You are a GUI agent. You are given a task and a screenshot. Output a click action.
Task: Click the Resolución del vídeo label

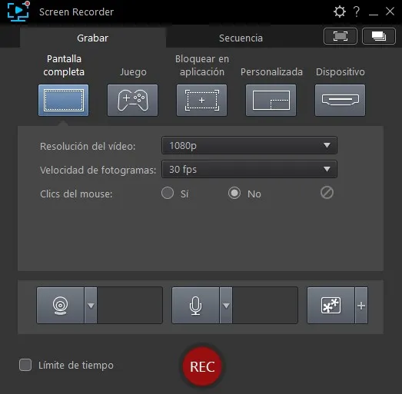click(88, 146)
